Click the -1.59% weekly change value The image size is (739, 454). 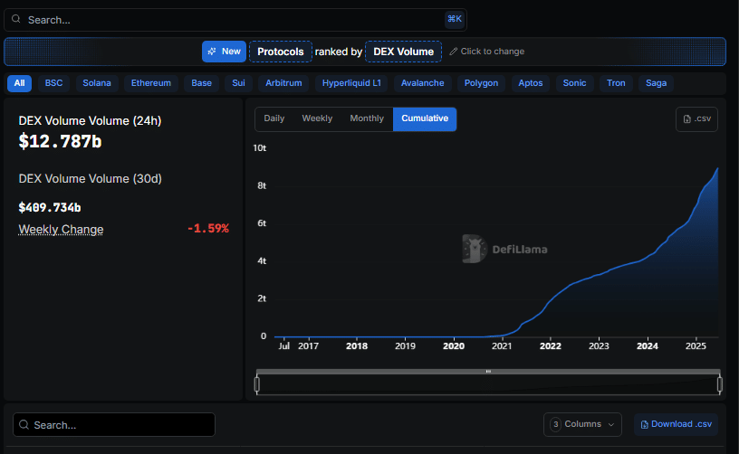208,229
